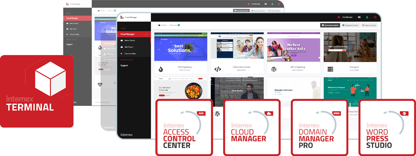Click green help icon beside Übersicht, front window

coord(179,25)
